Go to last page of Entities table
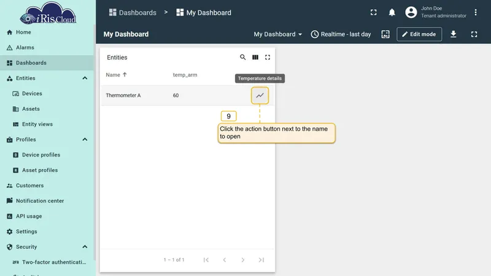The height and width of the screenshot is (276, 491). coord(261,259)
